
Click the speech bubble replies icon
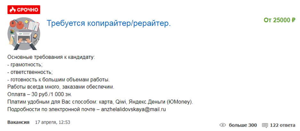(265, 125)
